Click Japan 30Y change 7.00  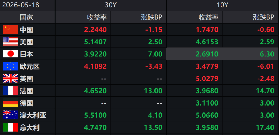[155, 54]
